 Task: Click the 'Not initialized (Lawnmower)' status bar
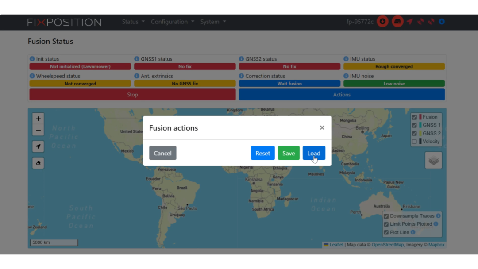point(80,66)
